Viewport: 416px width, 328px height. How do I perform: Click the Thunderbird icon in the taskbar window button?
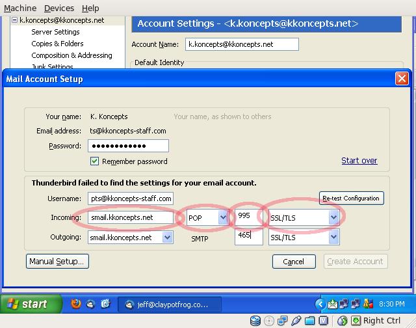pyautogui.click(x=129, y=305)
